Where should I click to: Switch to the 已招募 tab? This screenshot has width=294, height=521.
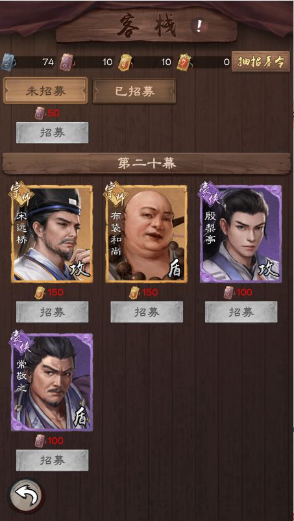tap(134, 91)
